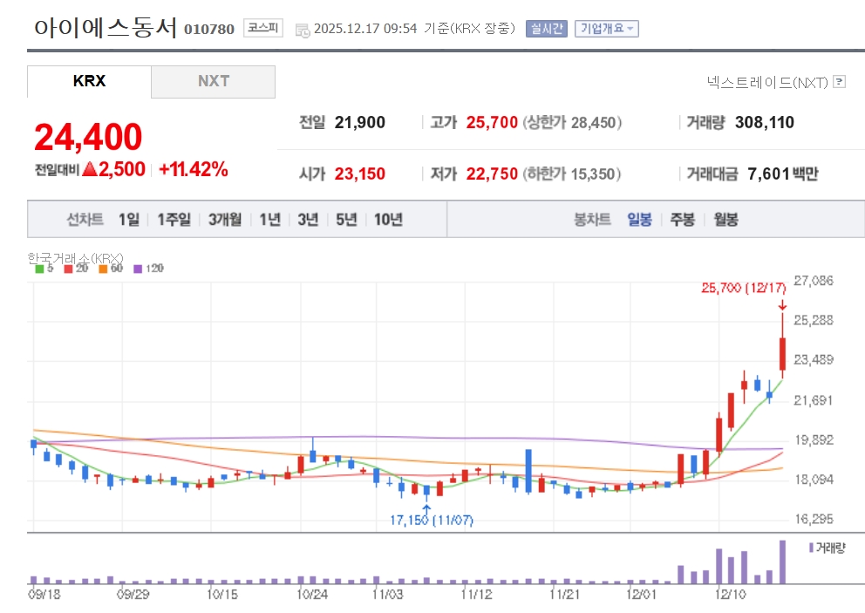Click the trading volume 308,110
The image size is (865, 613).
click(765, 122)
